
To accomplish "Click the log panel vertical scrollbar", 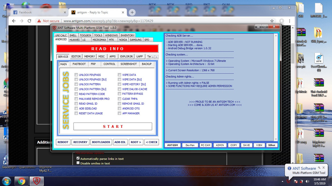I will pyautogui.click(x=275, y=87).
